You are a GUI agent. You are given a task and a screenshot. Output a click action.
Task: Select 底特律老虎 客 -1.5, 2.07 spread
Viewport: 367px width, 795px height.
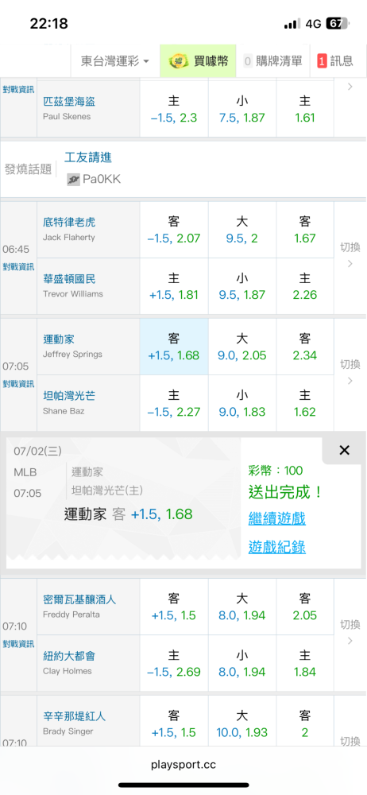click(174, 230)
